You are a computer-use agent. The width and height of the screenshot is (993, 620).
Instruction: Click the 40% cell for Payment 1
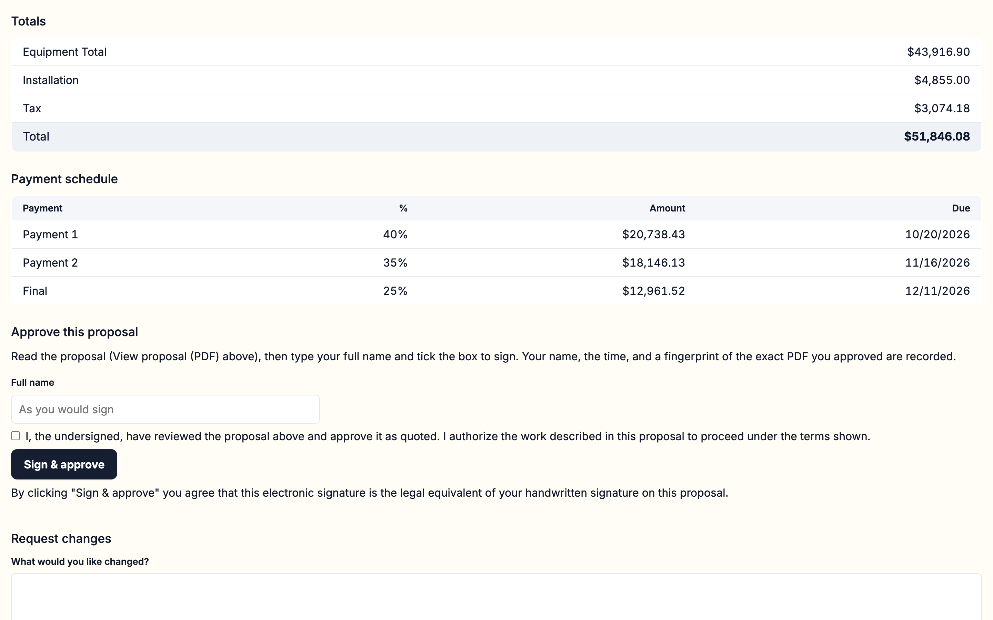tap(395, 235)
